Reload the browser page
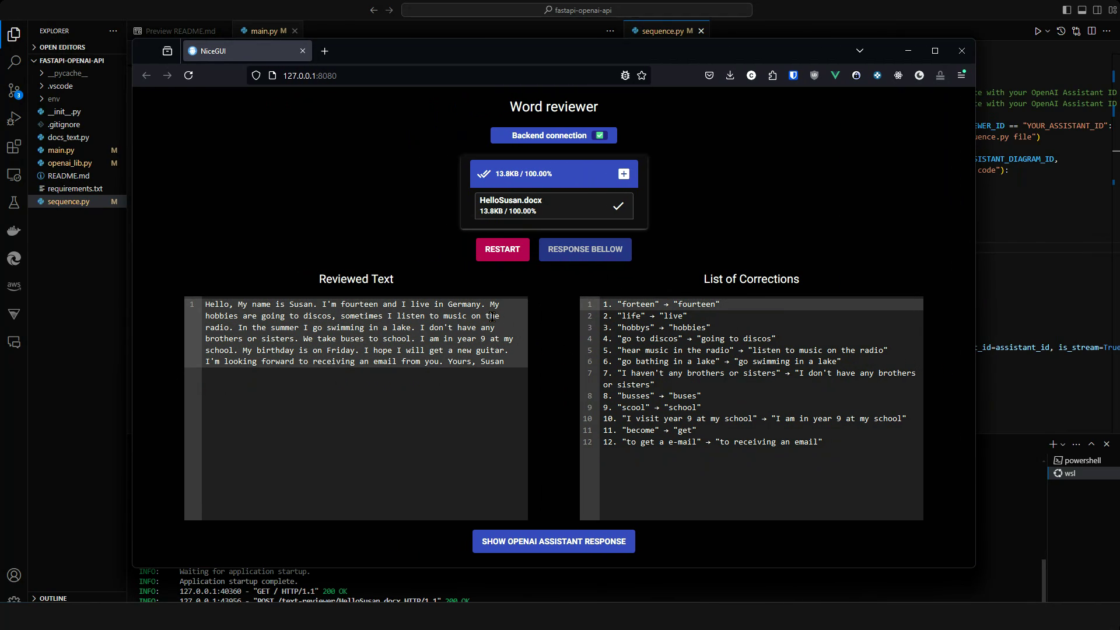 [x=188, y=75]
